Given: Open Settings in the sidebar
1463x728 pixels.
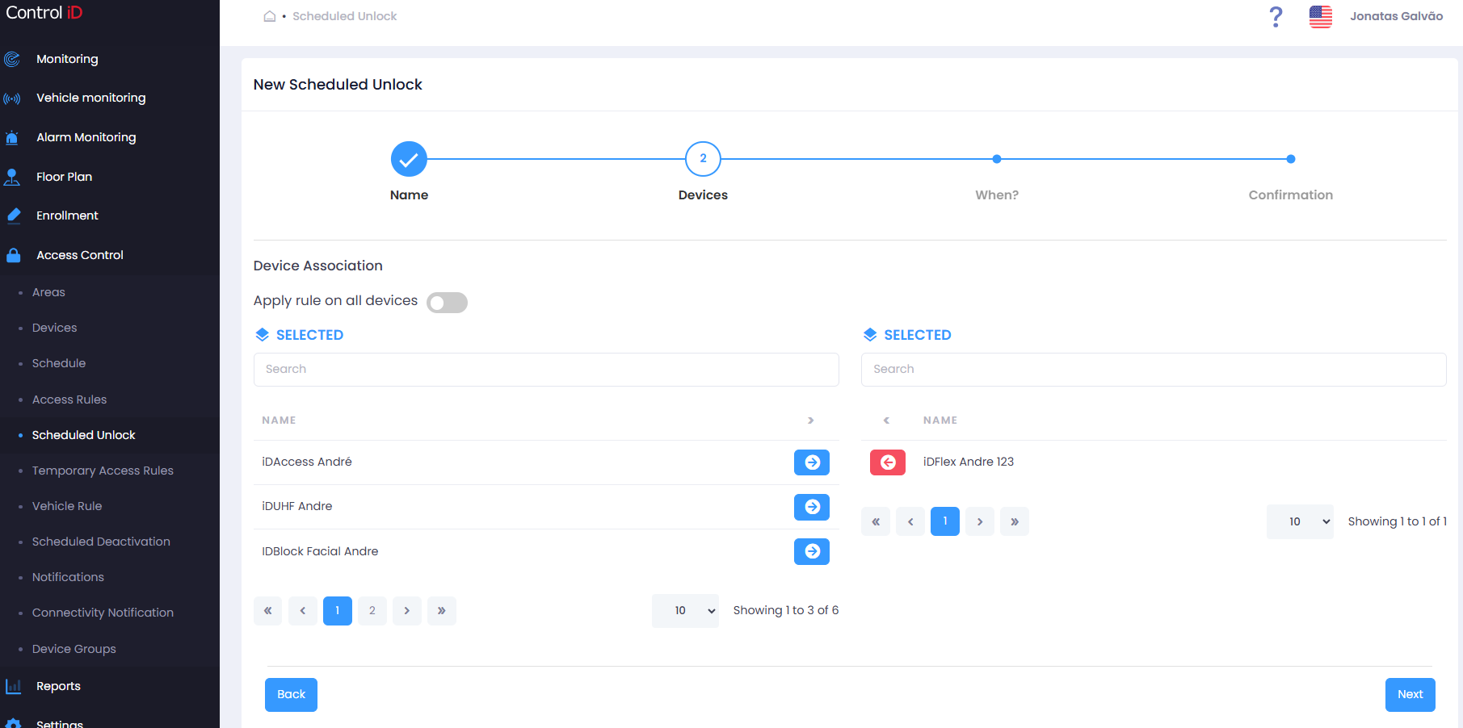Looking at the screenshot, I should (60, 723).
